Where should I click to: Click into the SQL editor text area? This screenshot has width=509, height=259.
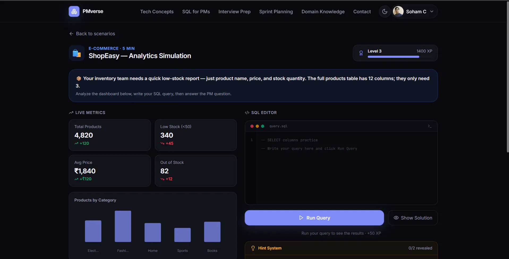(347, 168)
